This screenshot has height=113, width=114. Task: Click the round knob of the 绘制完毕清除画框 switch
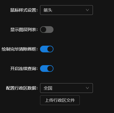tap(50, 49)
